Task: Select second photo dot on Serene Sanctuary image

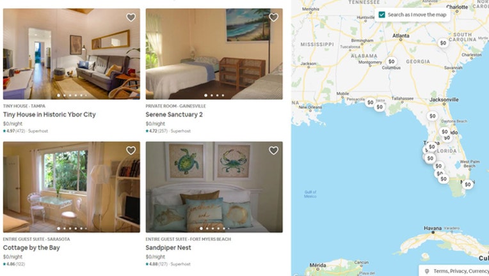Action: click(x=211, y=95)
